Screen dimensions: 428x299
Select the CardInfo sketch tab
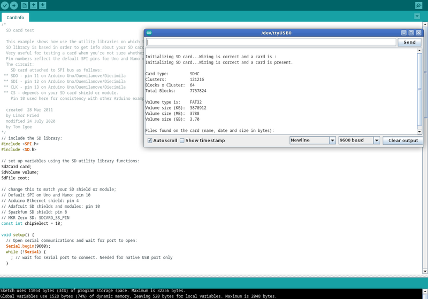[16, 18]
